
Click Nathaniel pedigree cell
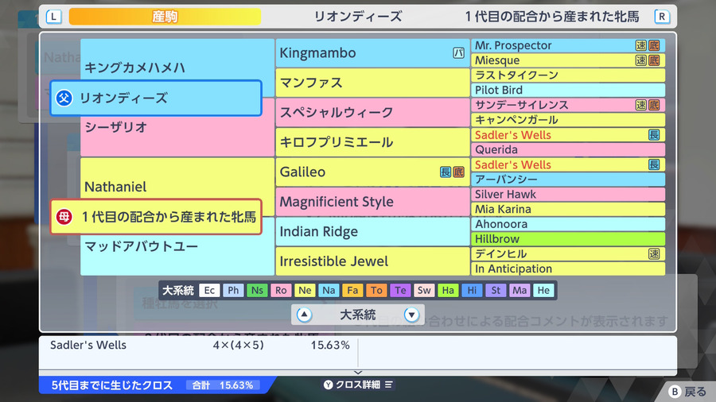tap(177, 179)
